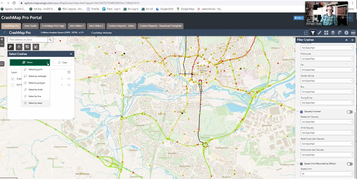Open the Car filter dropdown
This screenshot has width=357, height=179.
point(327,70)
